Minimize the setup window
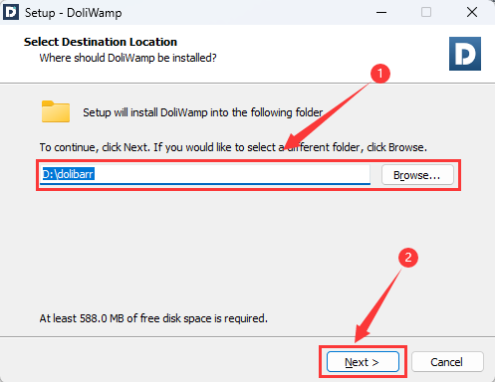Screen dimensions: 495x382 coord(381,13)
